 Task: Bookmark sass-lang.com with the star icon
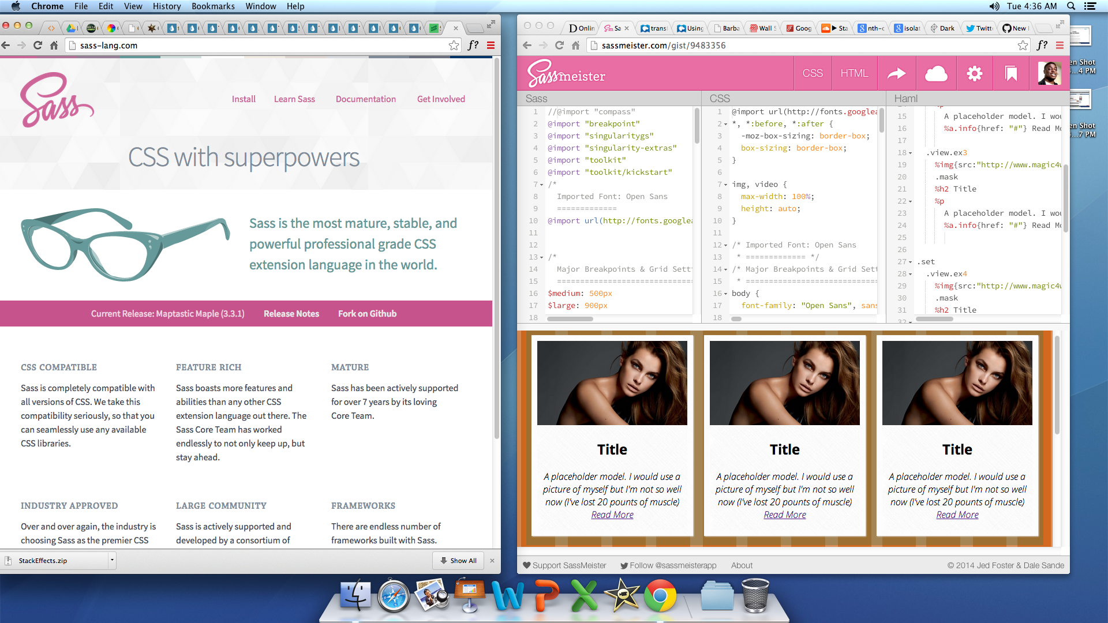point(454,45)
